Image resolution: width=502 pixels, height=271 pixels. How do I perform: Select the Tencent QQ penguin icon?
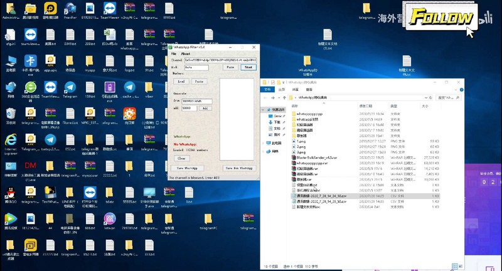pyautogui.click(x=11, y=195)
